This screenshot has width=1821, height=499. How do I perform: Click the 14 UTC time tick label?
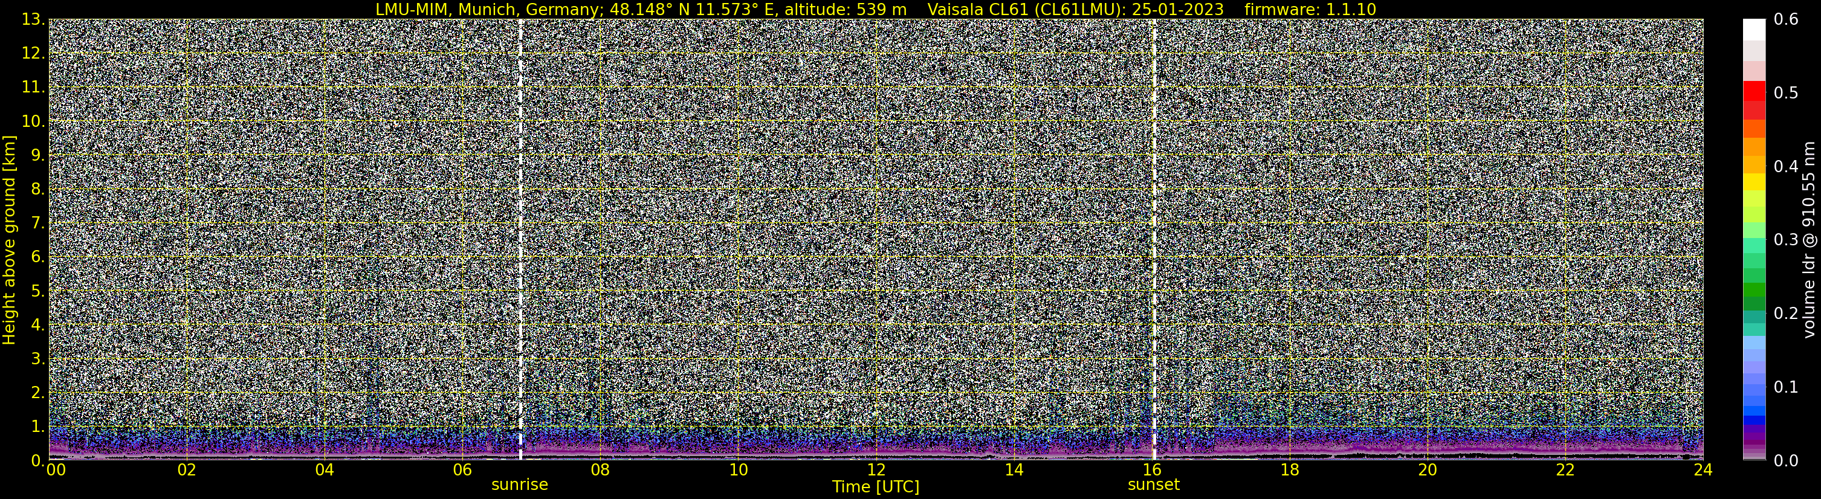1014,471
